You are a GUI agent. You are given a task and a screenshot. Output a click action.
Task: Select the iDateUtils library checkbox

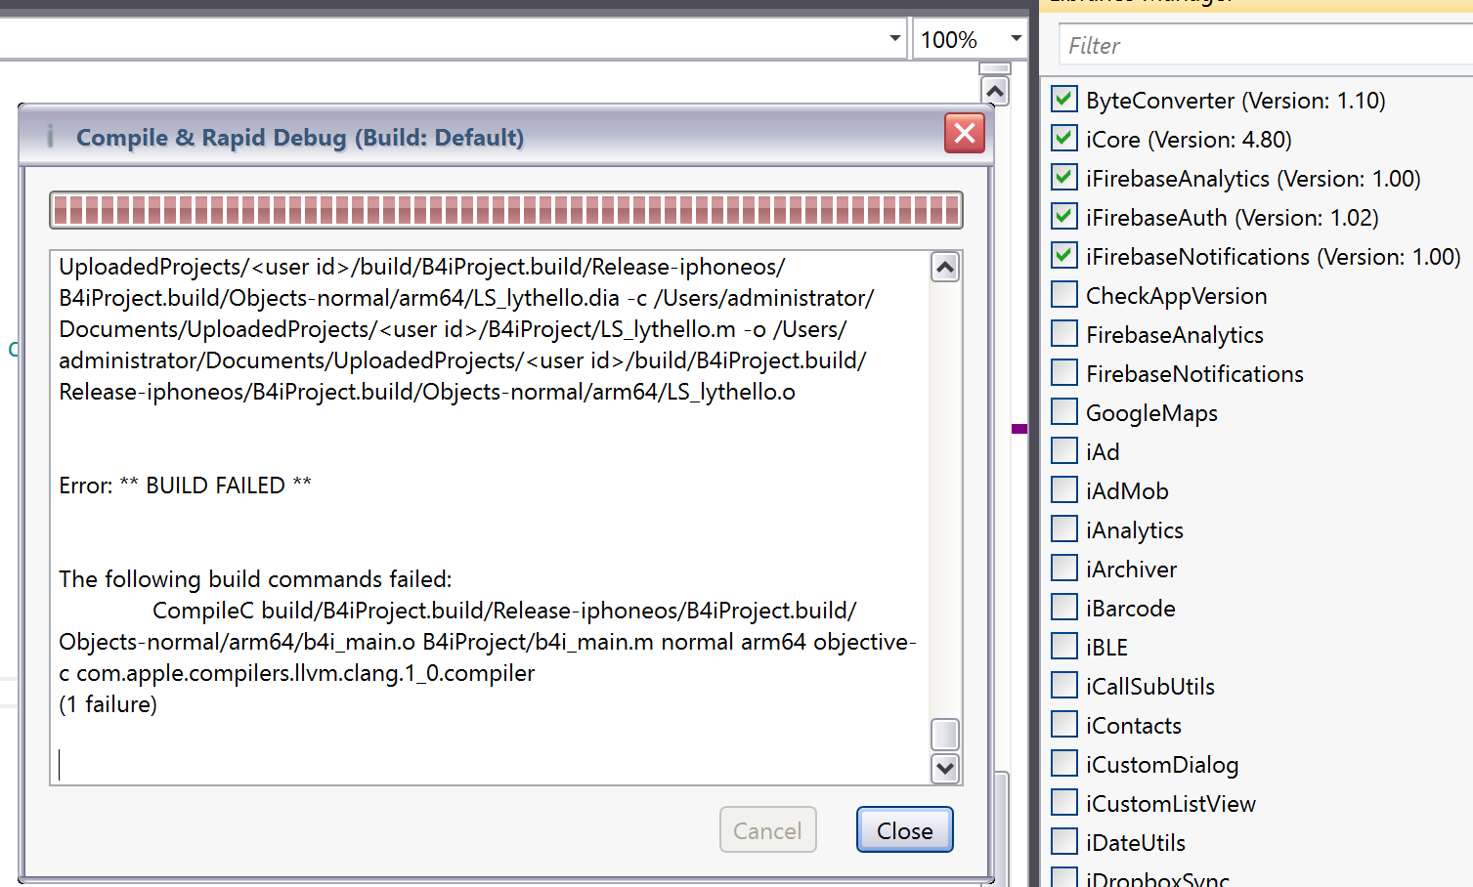point(1064,842)
